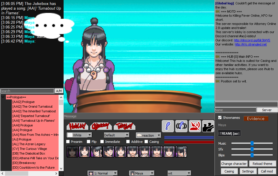Viewport: 278px width, 176px height.
Task: Select the wide-eyed frowning Maya emote
Action: (x=120, y=152)
